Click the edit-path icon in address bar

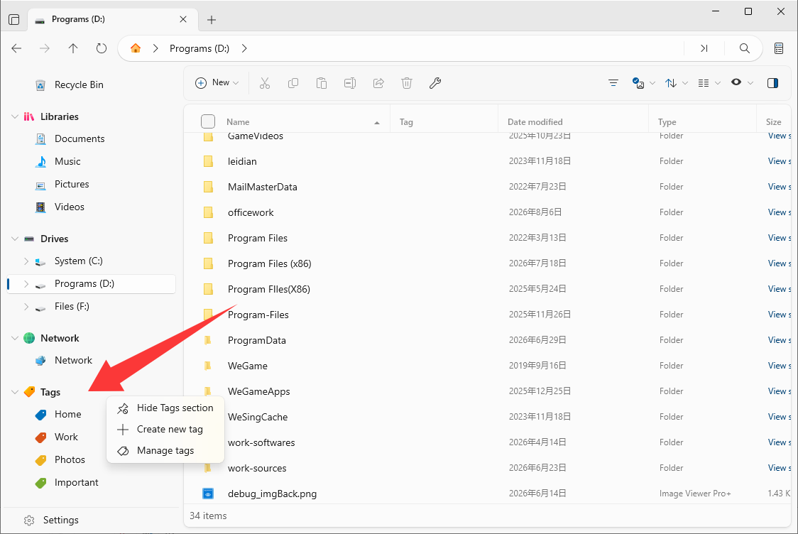(704, 48)
